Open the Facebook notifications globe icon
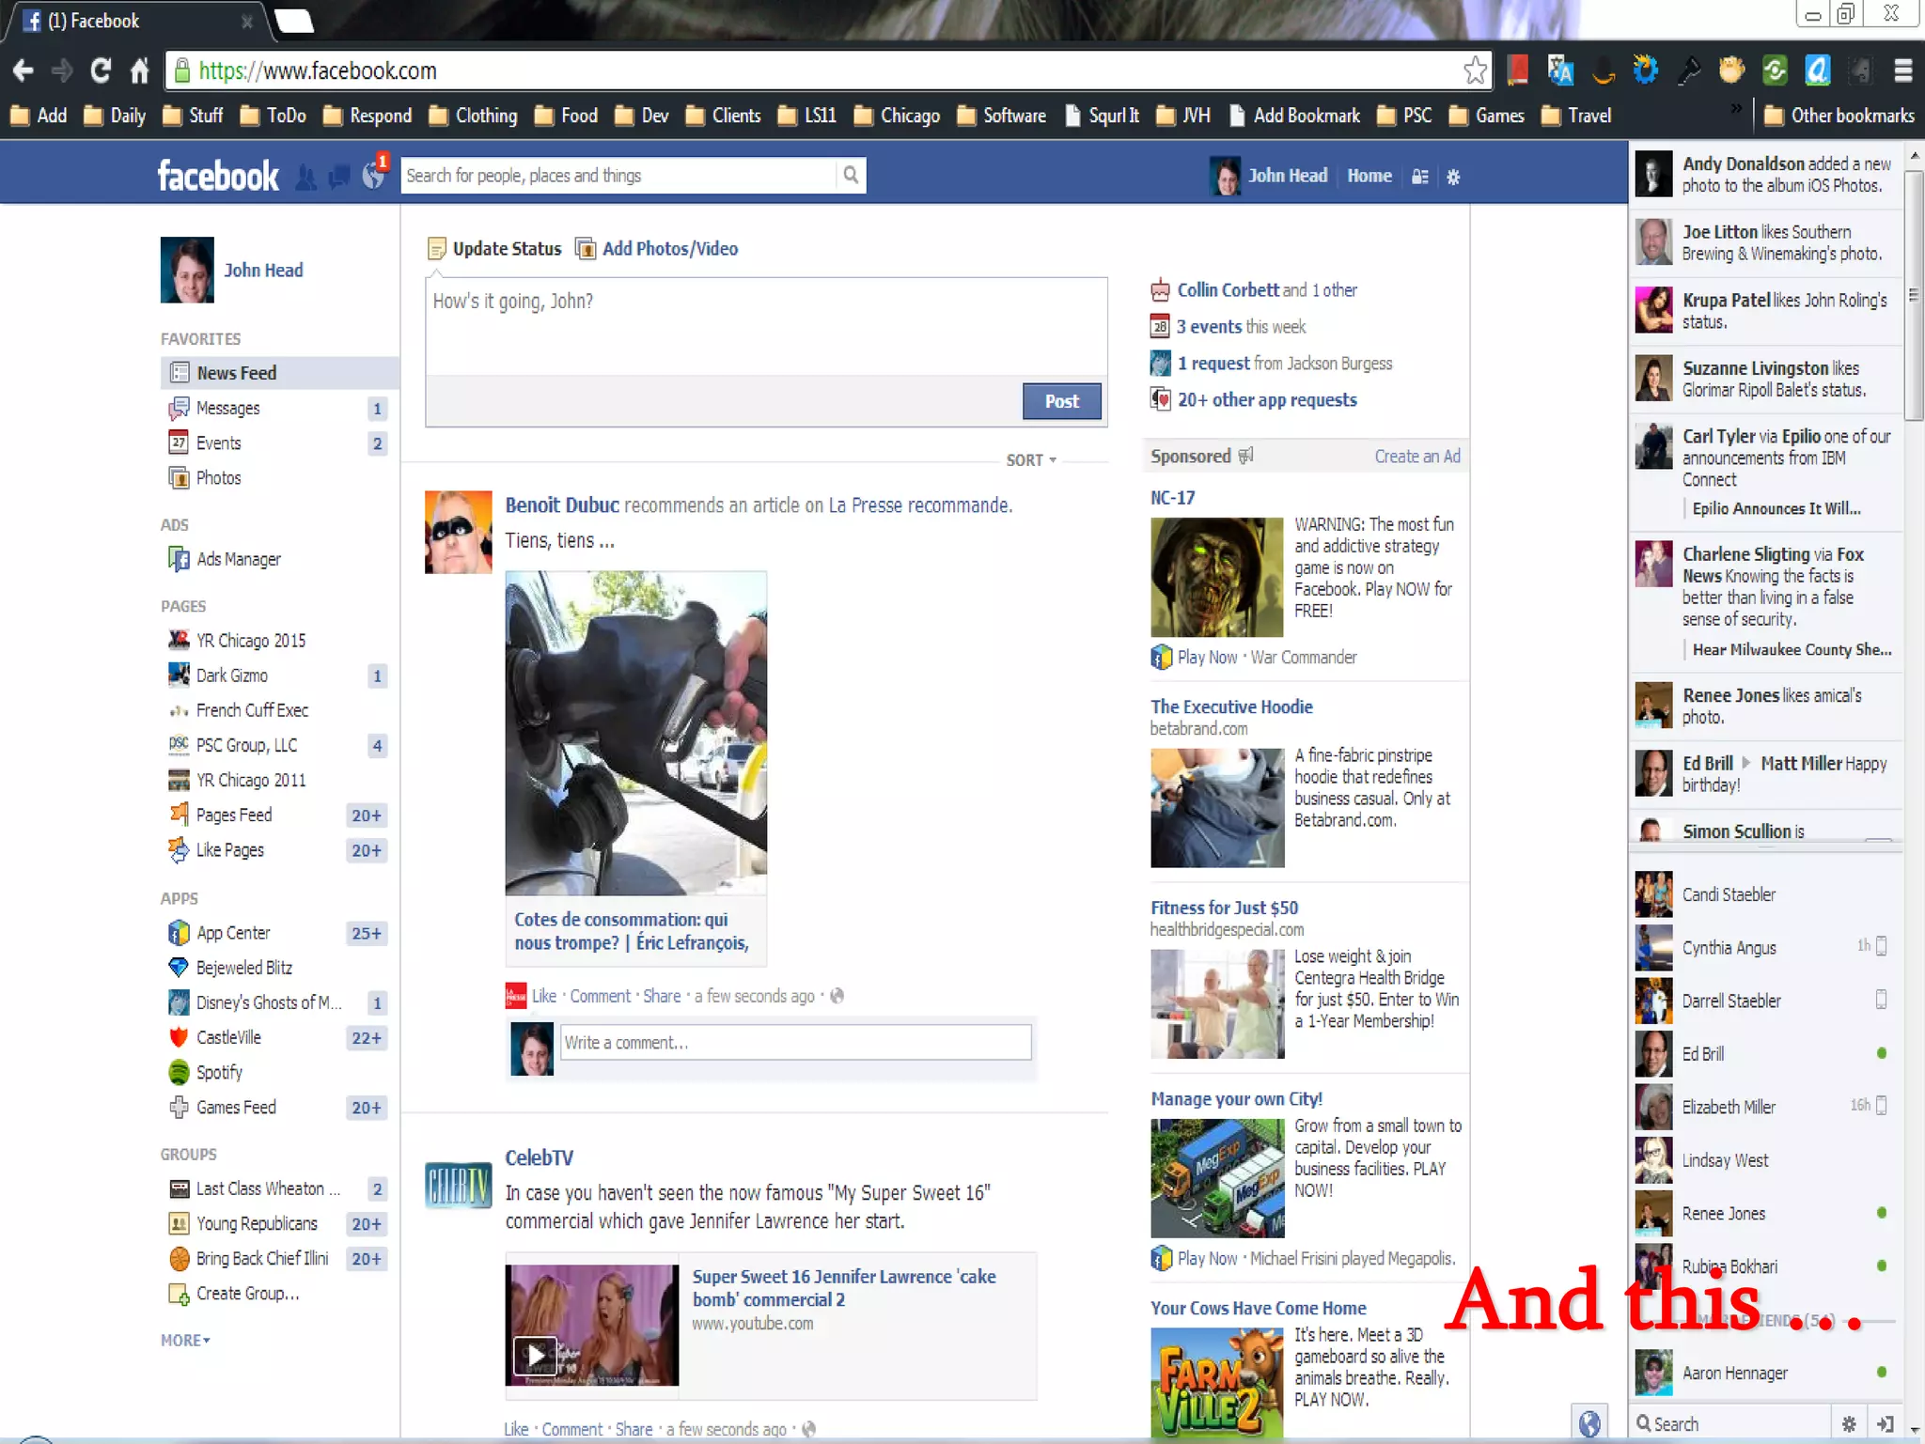The width and height of the screenshot is (1925, 1444). pyautogui.click(x=373, y=176)
